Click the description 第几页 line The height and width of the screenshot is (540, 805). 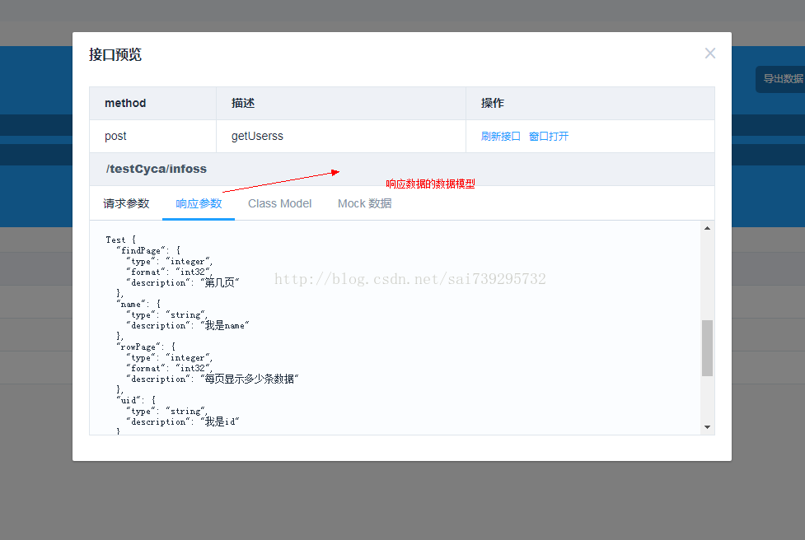183,282
